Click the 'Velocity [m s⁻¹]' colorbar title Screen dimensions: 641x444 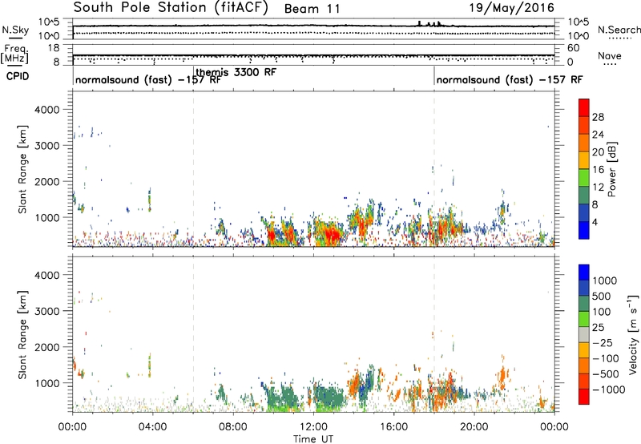pos(633,334)
